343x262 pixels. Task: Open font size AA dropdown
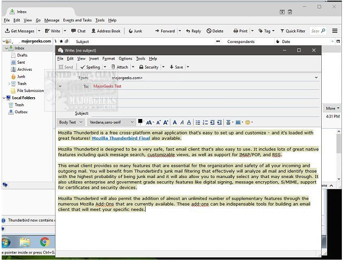[x=150, y=122]
